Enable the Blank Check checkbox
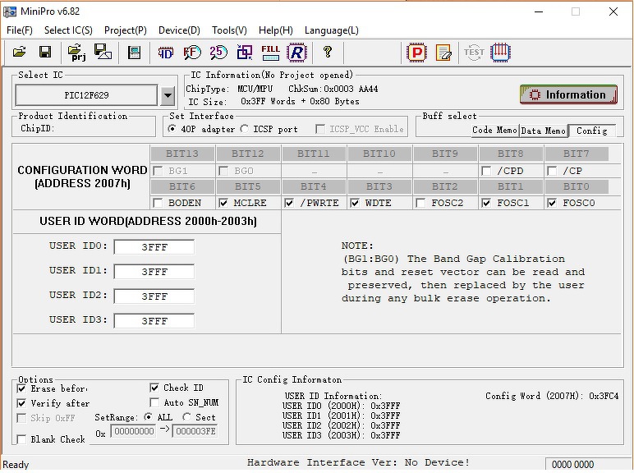Viewport: 634px width, 473px height. (22, 439)
